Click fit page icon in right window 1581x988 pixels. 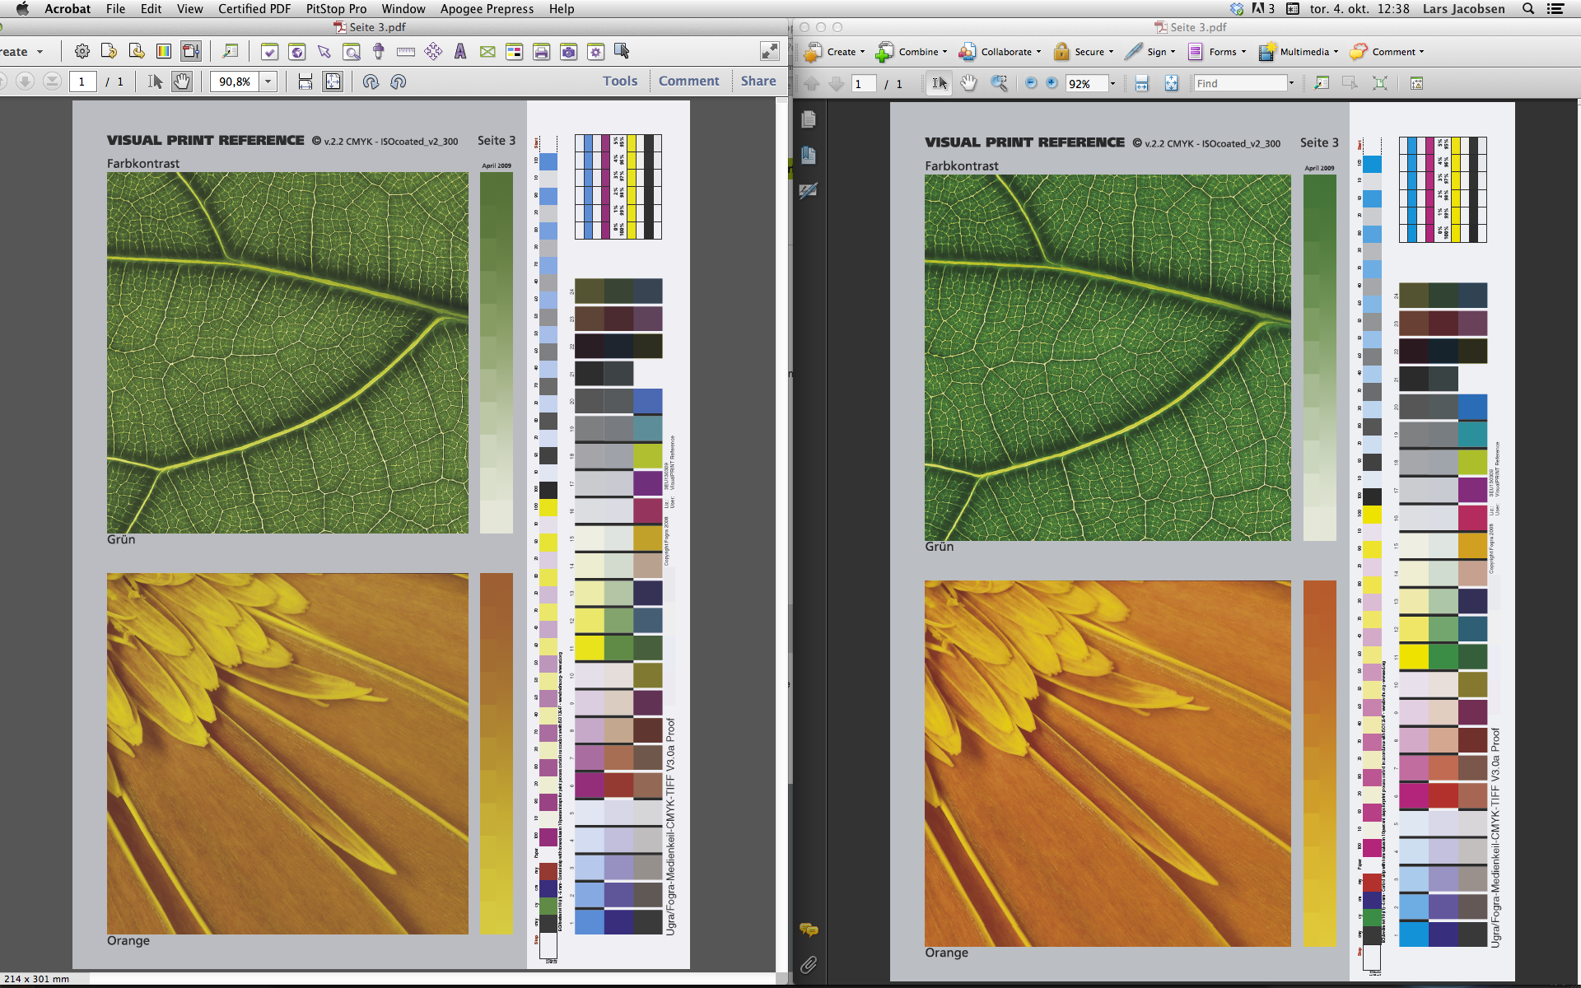pyautogui.click(x=1171, y=83)
